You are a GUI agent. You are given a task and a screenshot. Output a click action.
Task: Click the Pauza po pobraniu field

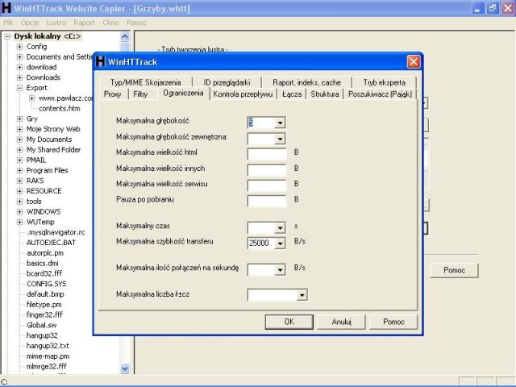[x=267, y=199]
